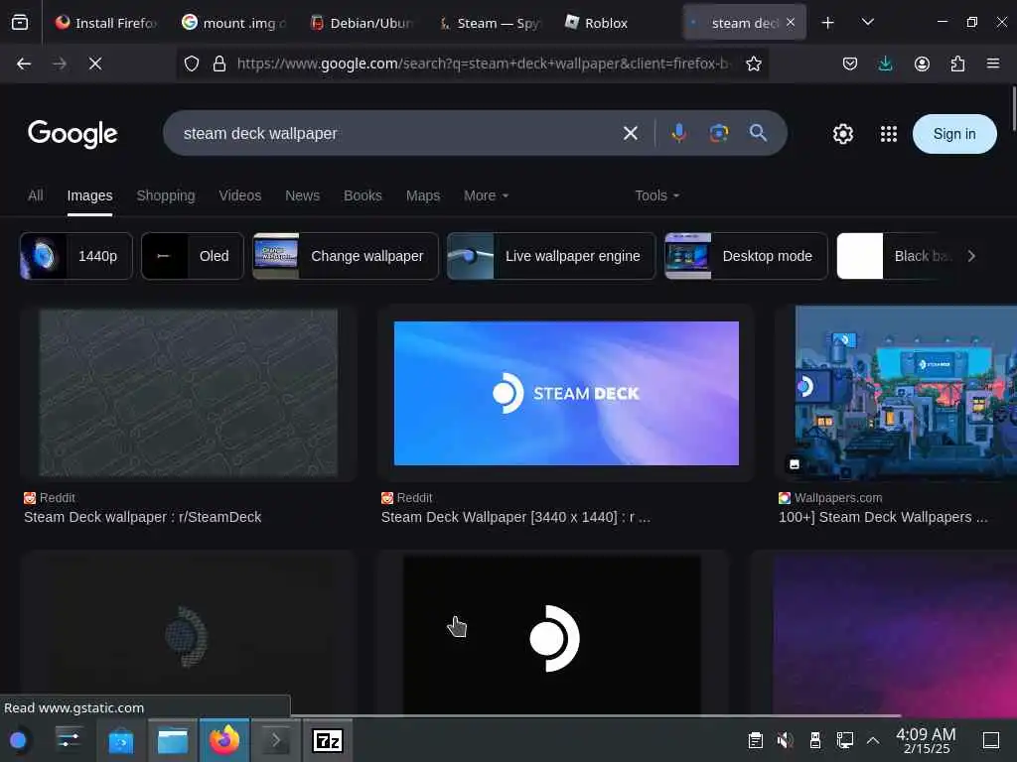
Task: Select the News results tab
Action: [302, 195]
